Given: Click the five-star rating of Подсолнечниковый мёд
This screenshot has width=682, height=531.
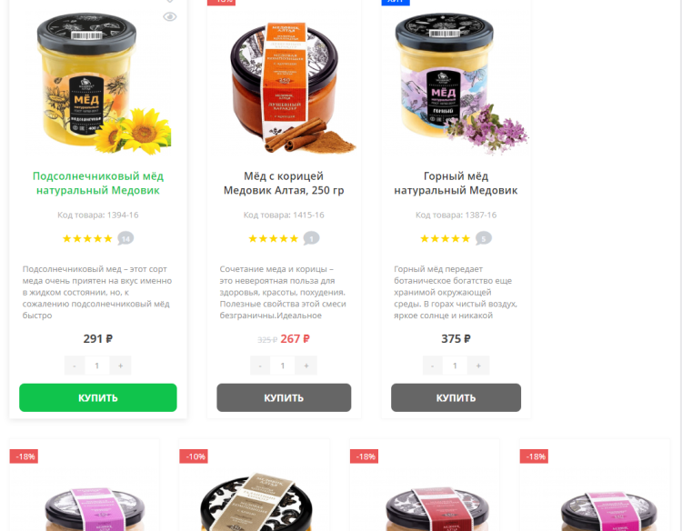Looking at the screenshot, I should tap(87, 238).
